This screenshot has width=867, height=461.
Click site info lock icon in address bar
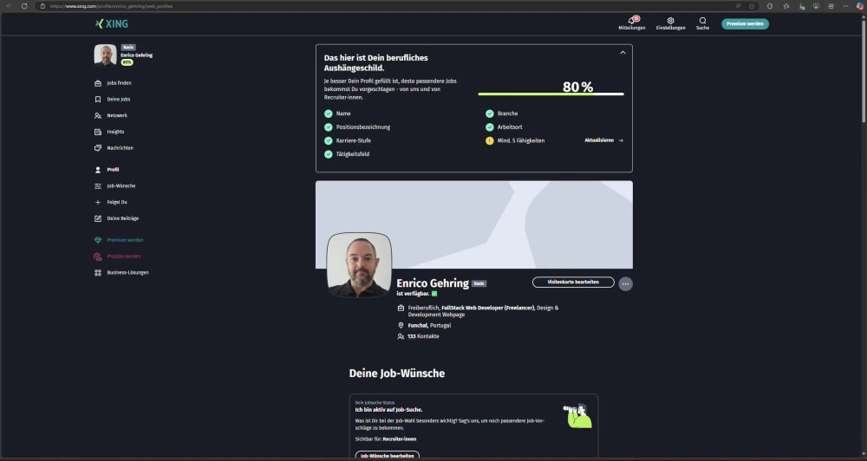[x=42, y=6]
